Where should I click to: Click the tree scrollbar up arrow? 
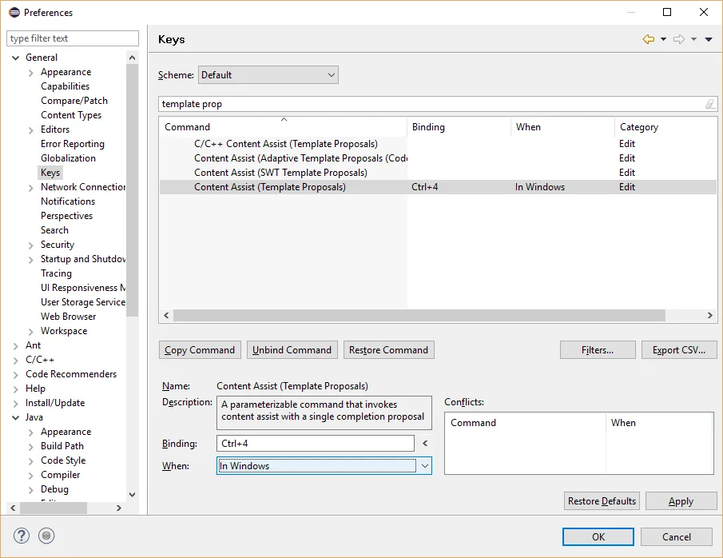pyautogui.click(x=133, y=58)
